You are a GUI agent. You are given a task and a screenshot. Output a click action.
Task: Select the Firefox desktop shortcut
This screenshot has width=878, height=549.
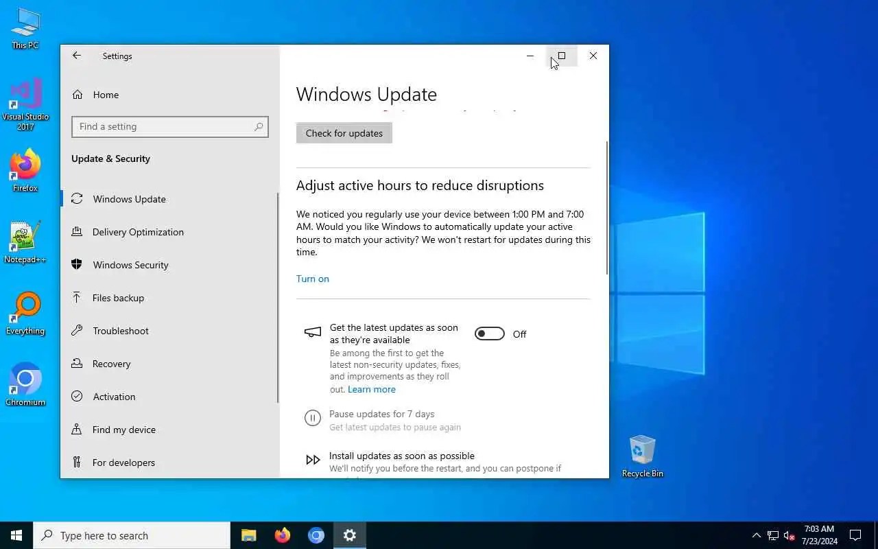pyautogui.click(x=25, y=172)
